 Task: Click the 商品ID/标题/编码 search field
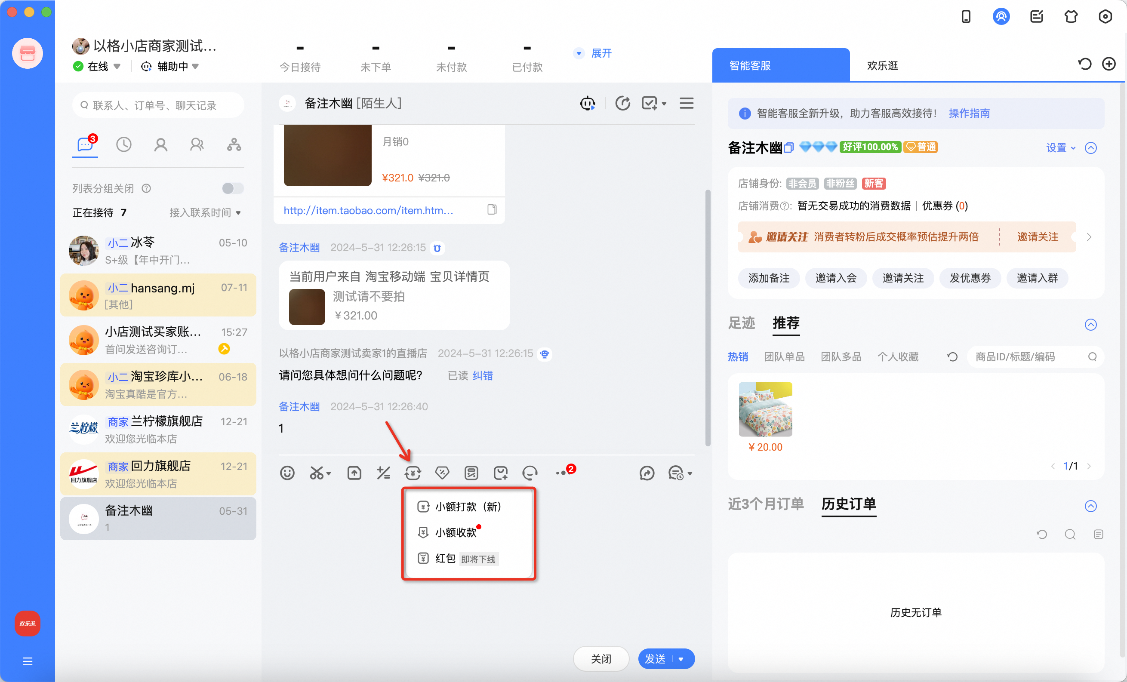1036,356
